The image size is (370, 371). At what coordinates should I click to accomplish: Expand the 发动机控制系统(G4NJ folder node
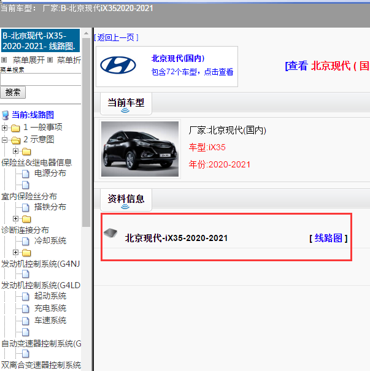click(15, 253)
